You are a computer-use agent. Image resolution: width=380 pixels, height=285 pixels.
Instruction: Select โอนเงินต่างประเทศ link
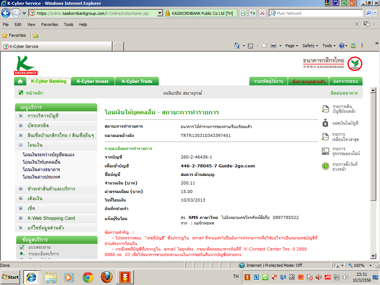[x=41, y=177]
